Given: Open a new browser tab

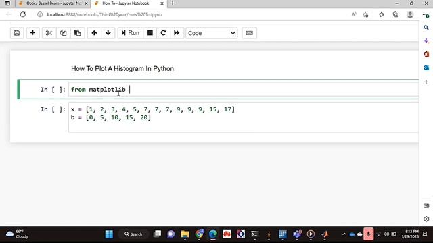Looking at the screenshot, I should [173, 3].
